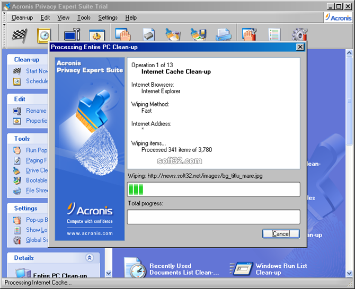Click the Show Log list toolbar icon
Screen dimensions: 355x289
point(274,34)
